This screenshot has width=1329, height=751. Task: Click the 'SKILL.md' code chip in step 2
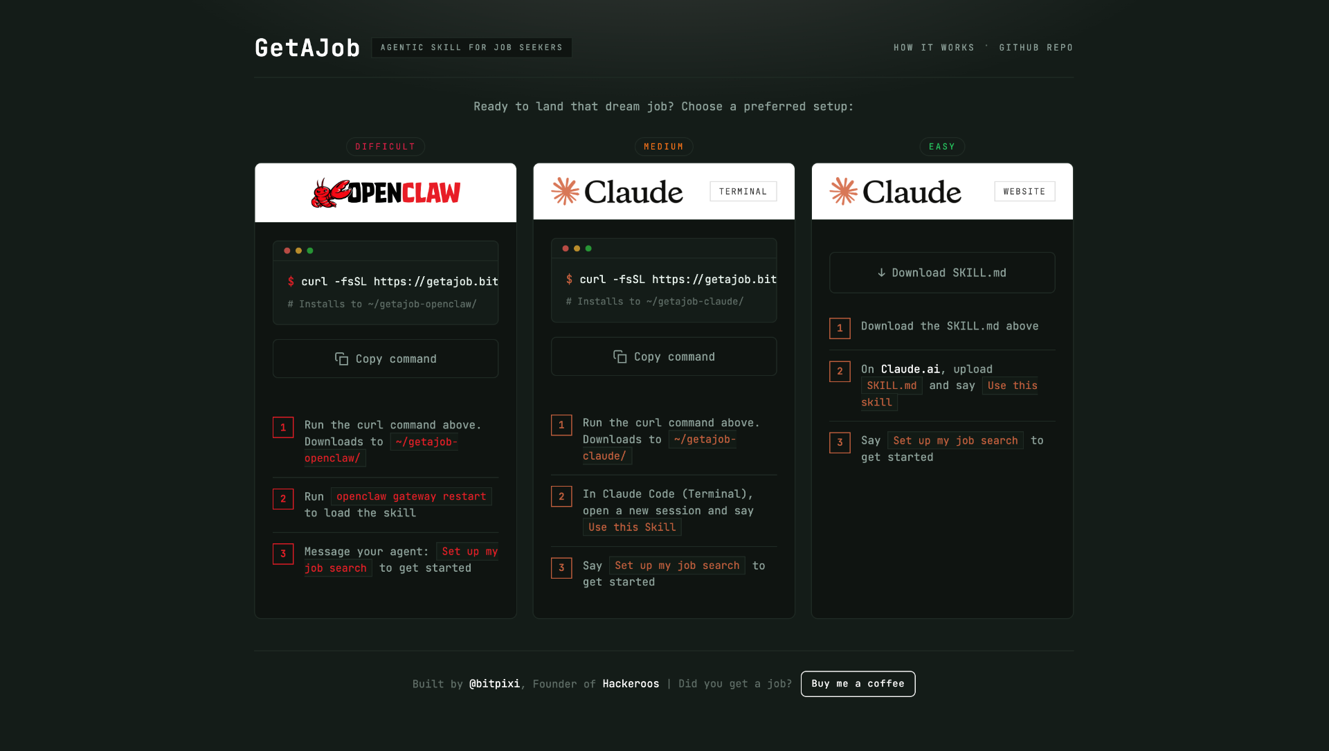(892, 386)
